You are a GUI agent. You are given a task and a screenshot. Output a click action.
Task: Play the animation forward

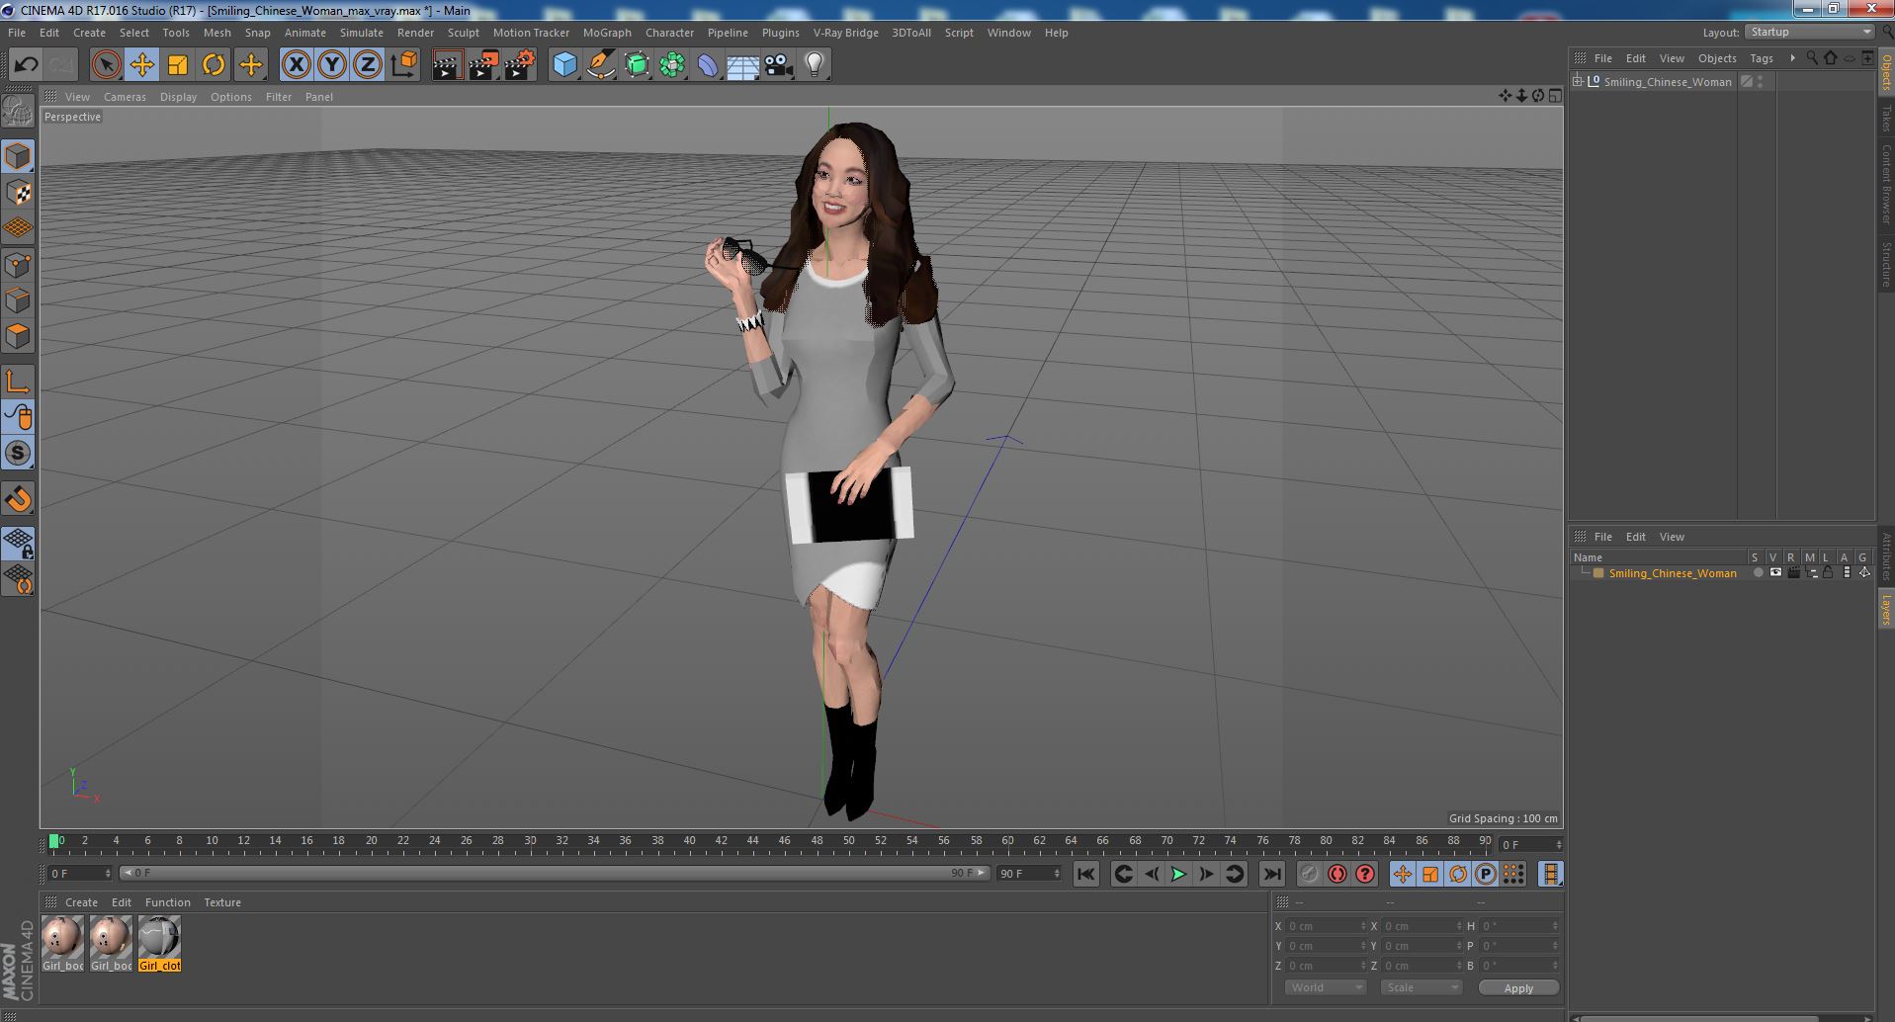click(1178, 874)
